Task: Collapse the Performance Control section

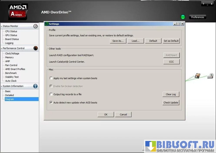Action: (2, 48)
